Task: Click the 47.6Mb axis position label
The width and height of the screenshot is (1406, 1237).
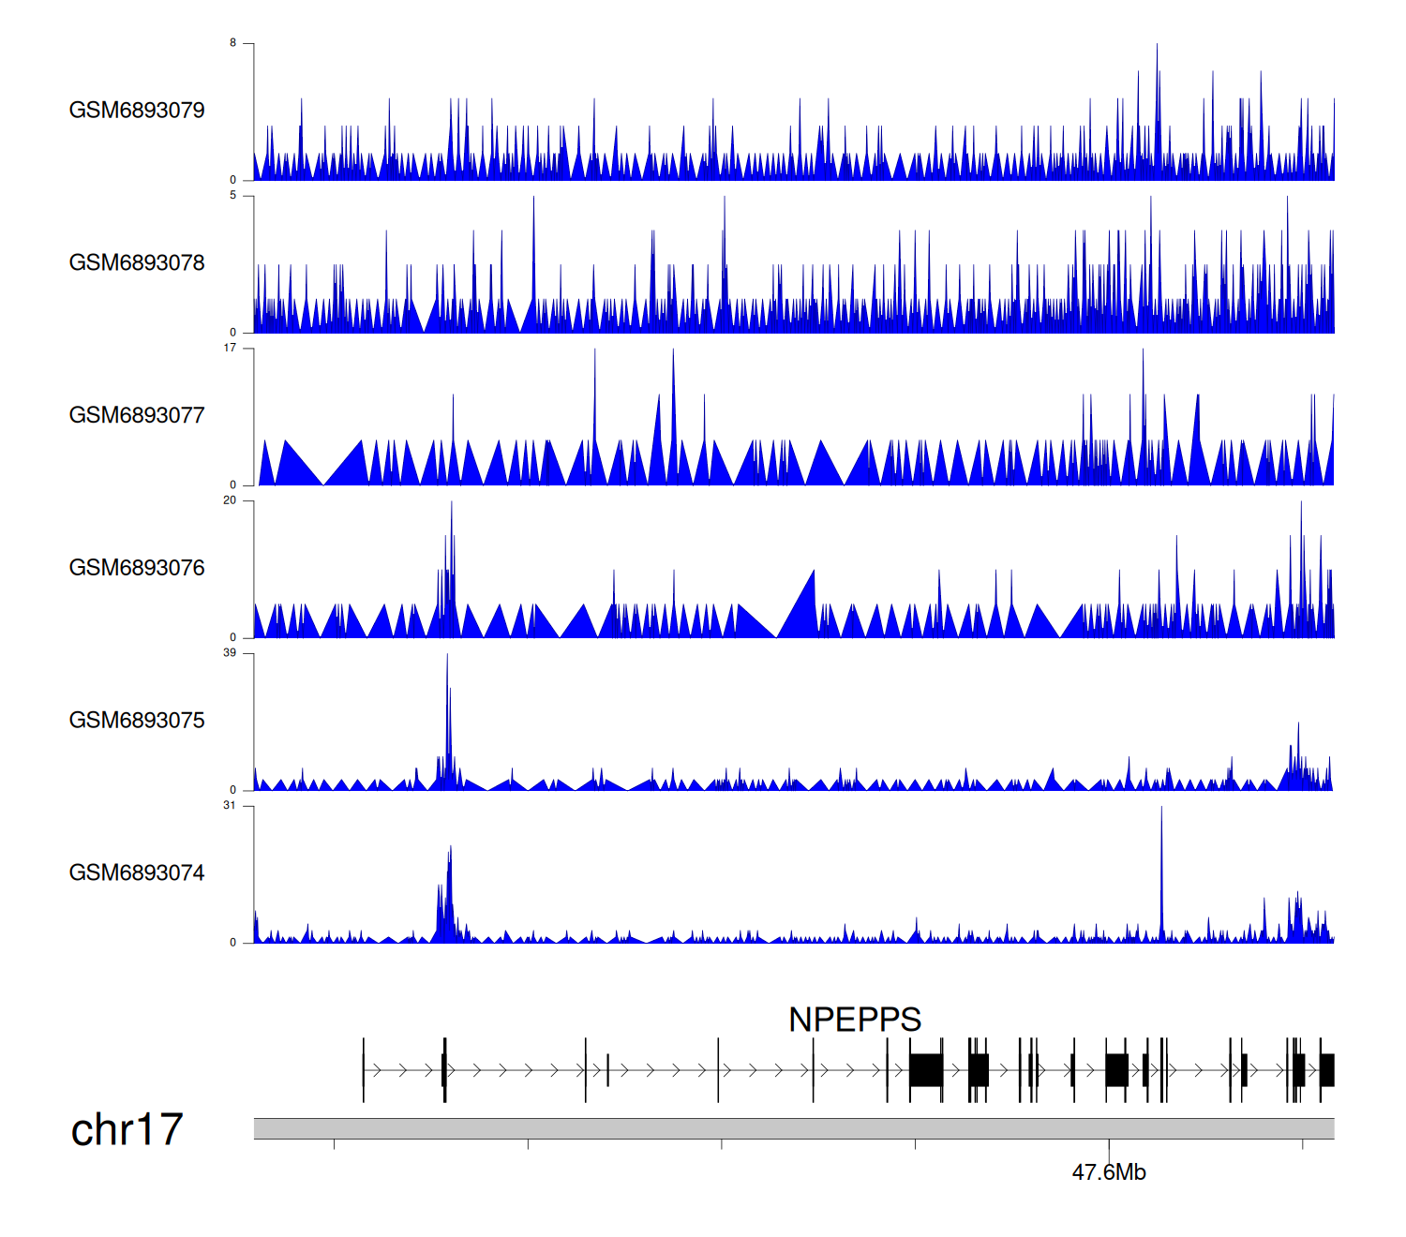Action: tap(1109, 1172)
